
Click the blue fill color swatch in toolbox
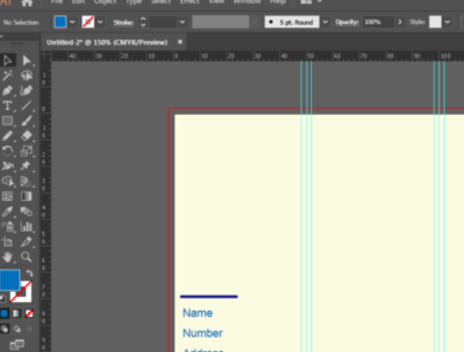pos(10,280)
